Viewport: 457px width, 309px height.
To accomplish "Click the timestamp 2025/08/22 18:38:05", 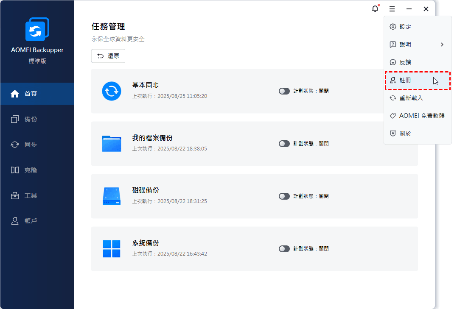I will (x=182, y=148).
